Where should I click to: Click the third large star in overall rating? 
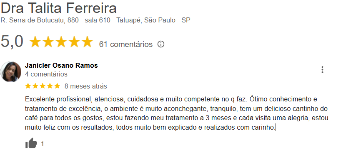click(61, 42)
